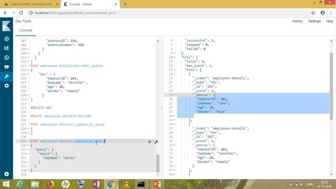Collapse _source fold at output line 19

(x=174, y=95)
